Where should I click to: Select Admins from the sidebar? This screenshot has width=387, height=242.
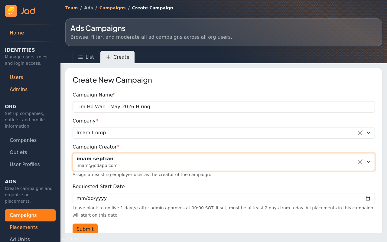[18, 89]
